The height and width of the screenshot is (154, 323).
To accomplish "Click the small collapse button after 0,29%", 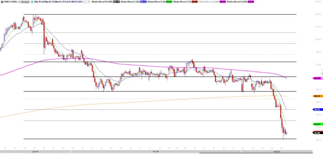I will coord(85,2).
